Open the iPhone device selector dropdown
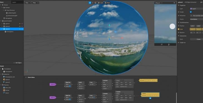 point(159,3)
